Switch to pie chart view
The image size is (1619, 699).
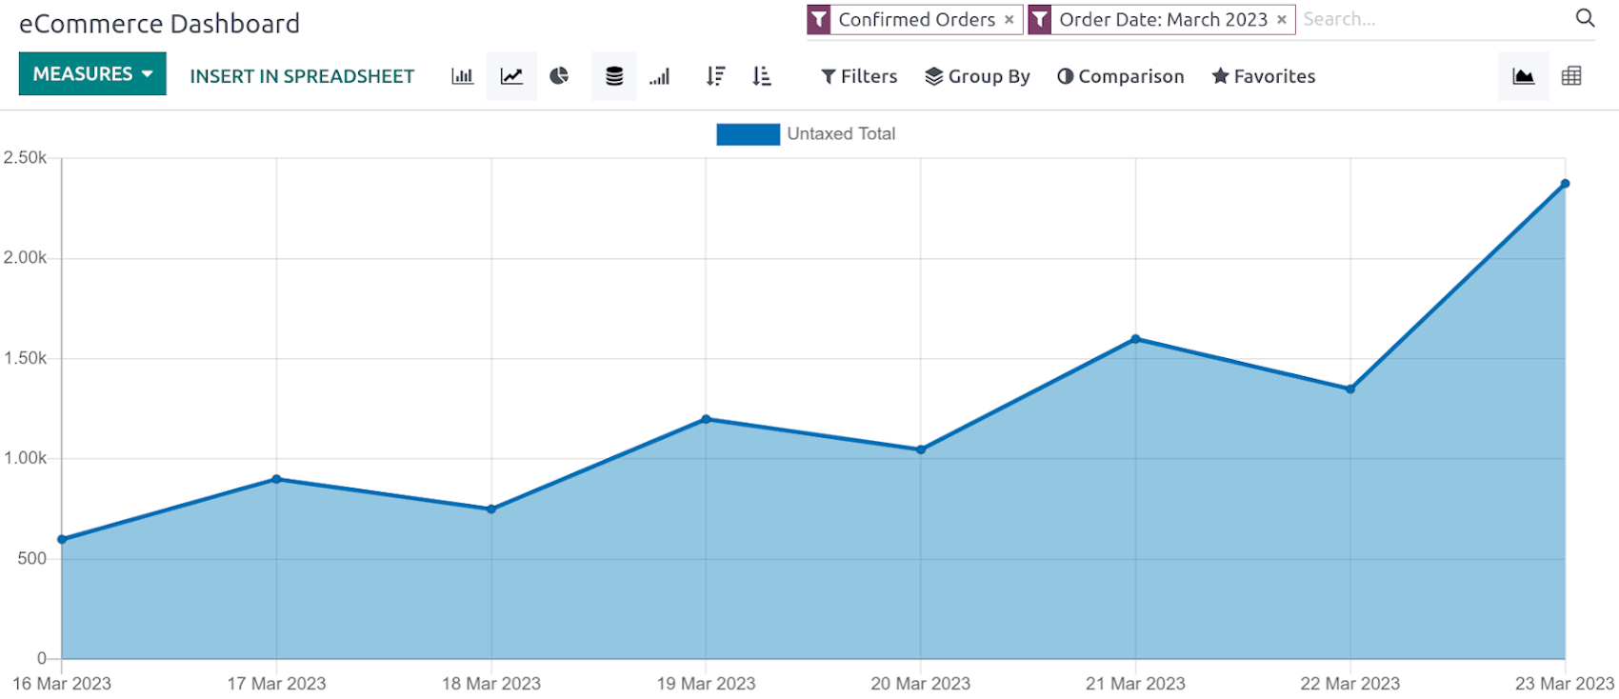pos(559,76)
